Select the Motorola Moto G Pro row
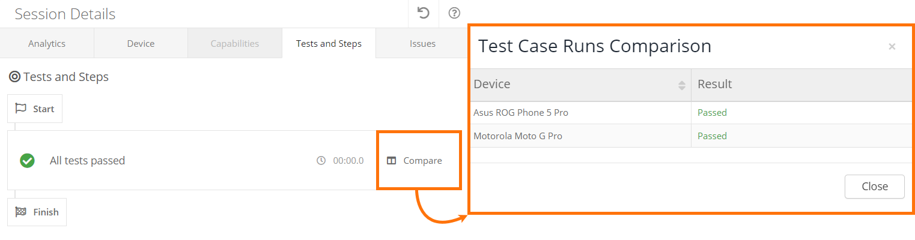 pos(518,136)
